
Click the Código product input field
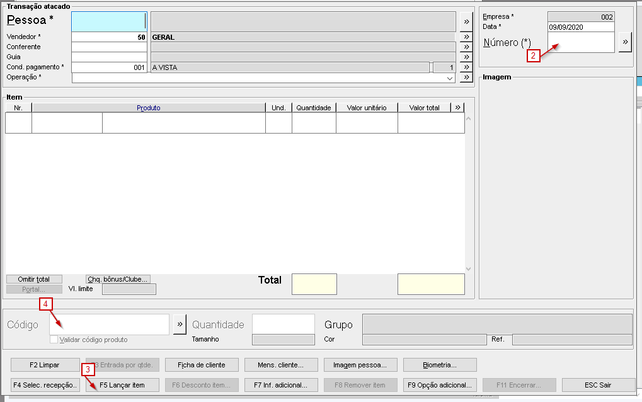point(110,324)
